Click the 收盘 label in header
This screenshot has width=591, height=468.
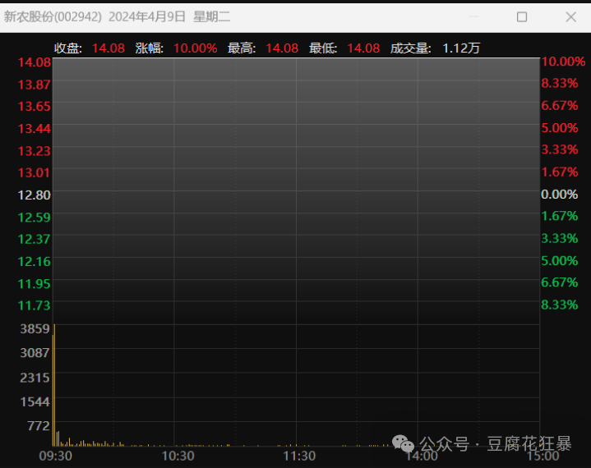(x=68, y=48)
